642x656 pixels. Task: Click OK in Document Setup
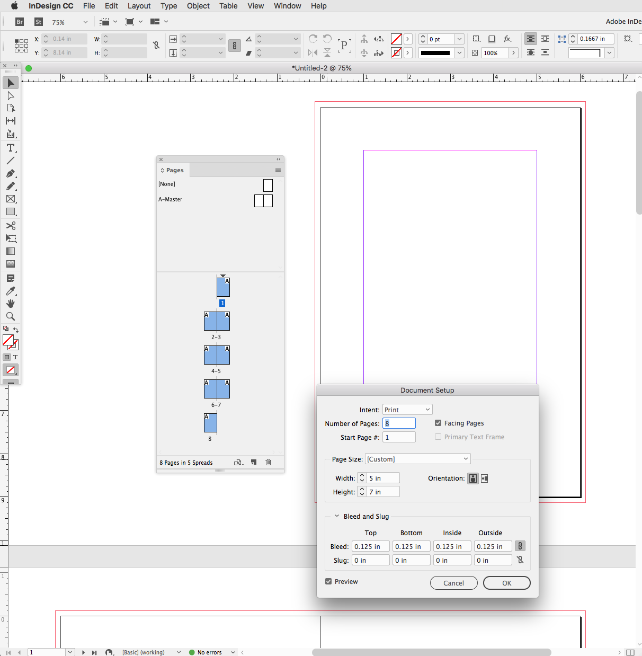click(506, 583)
